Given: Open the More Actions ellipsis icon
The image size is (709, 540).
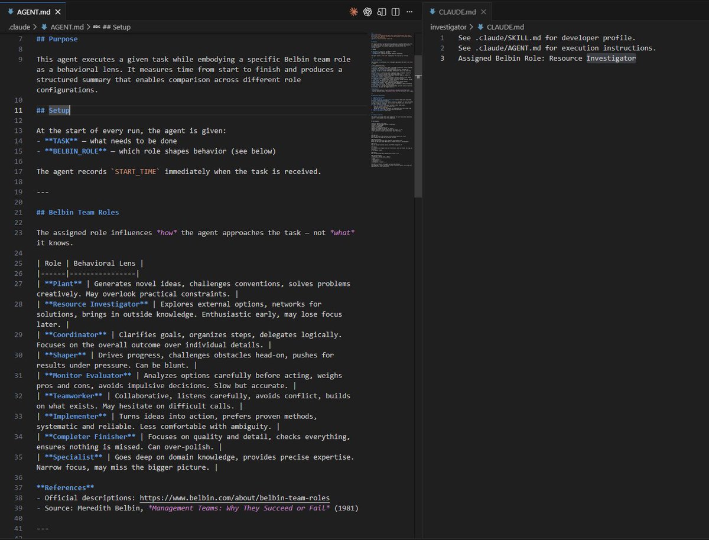Looking at the screenshot, I should (409, 11).
